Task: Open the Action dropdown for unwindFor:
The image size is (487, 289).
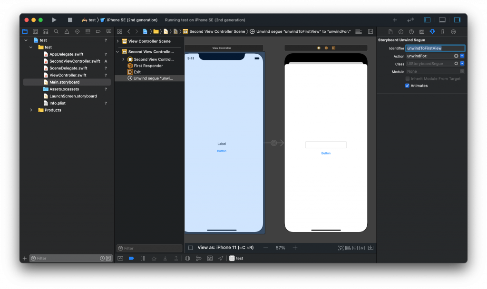Action: coord(462,56)
